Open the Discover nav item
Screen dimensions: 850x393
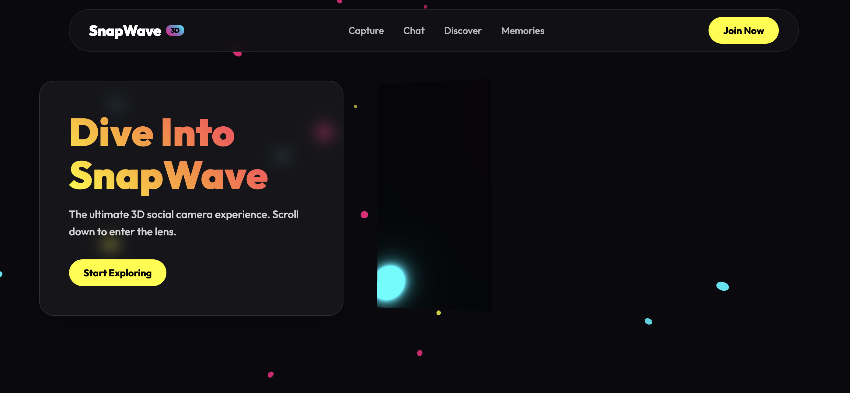click(463, 31)
